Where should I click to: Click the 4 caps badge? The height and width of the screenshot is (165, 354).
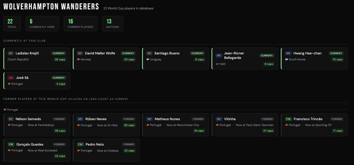[x=60, y=84]
